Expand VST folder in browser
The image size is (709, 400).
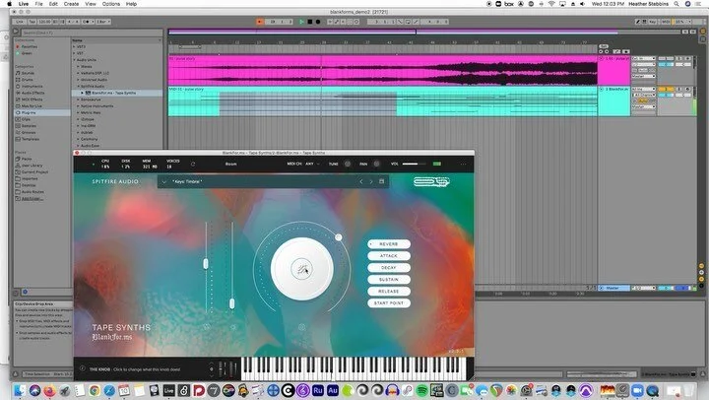75,53
